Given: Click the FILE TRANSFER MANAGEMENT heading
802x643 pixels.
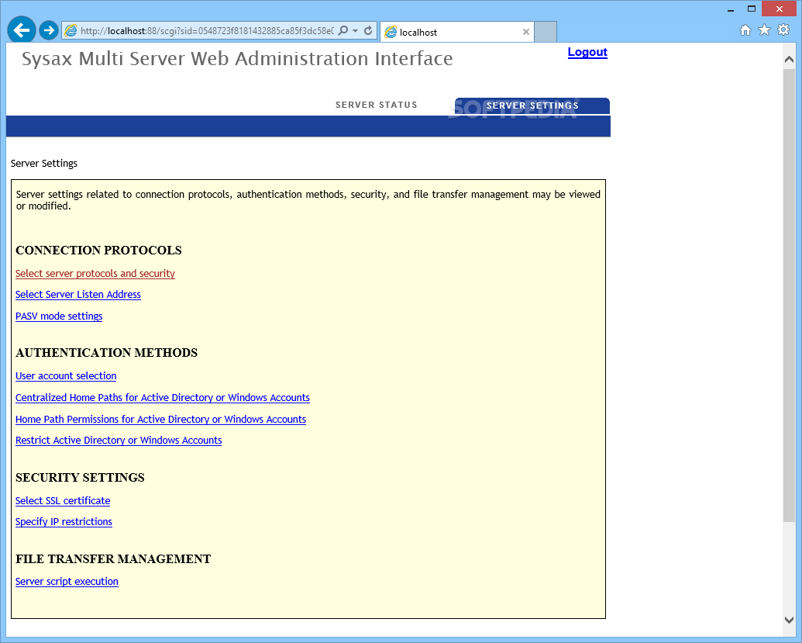Looking at the screenshot, I should (x=113, y=559).
